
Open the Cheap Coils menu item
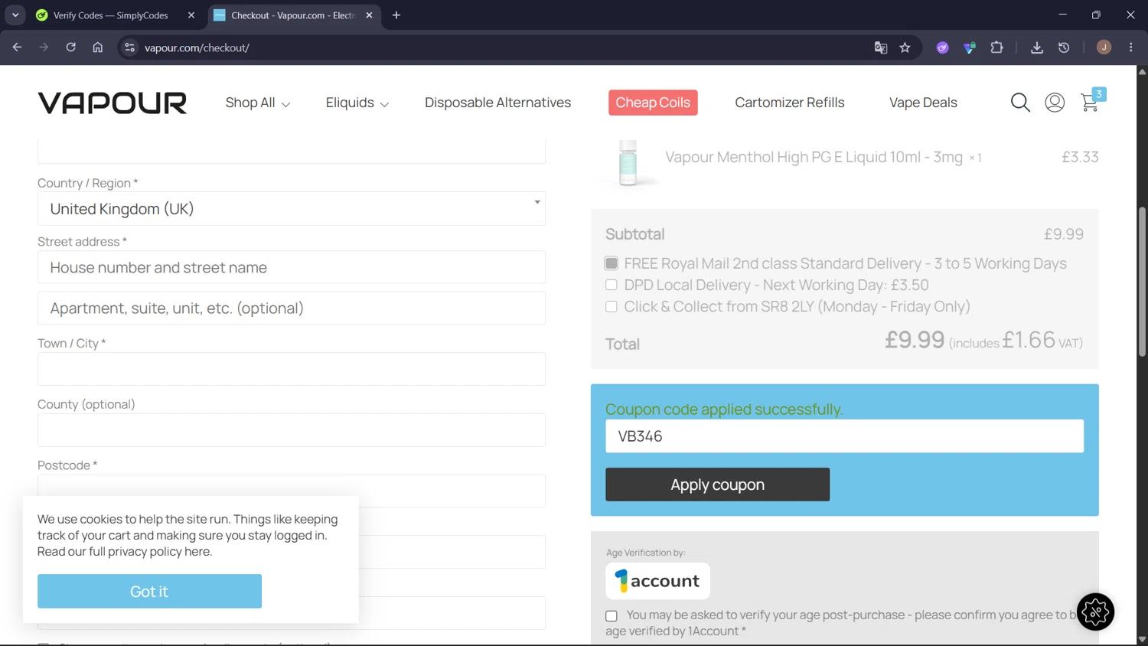(653, 103)
